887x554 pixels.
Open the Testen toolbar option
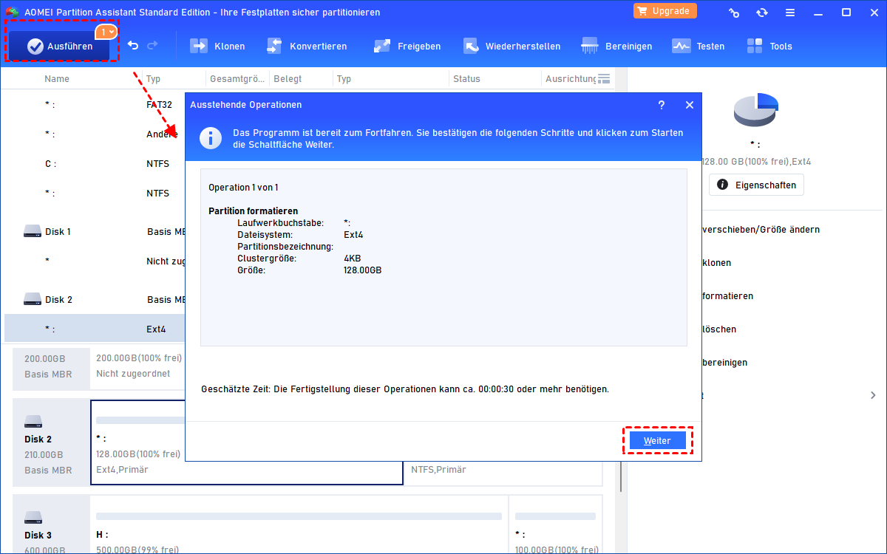click(x=698, y=46)
